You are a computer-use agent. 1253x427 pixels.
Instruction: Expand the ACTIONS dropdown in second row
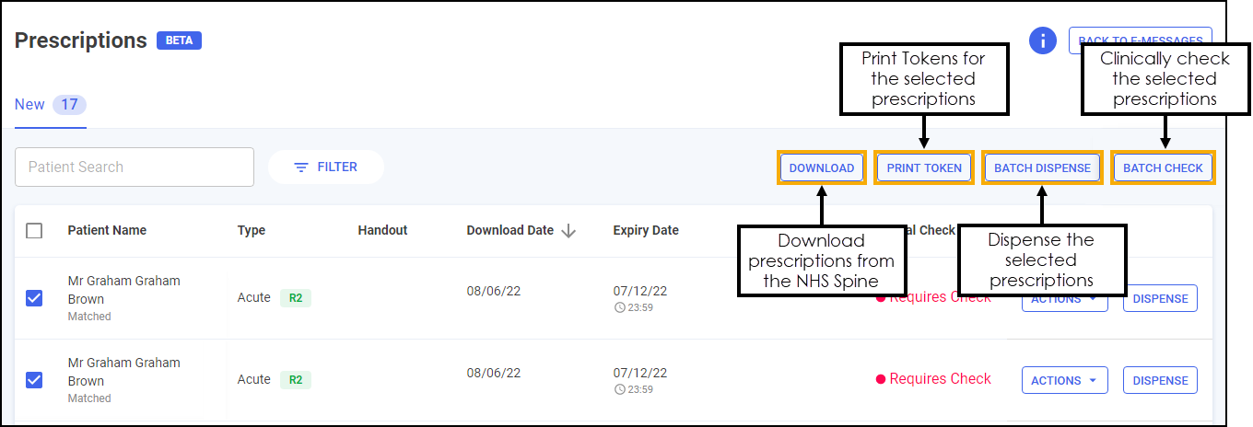coord(1064,381)
